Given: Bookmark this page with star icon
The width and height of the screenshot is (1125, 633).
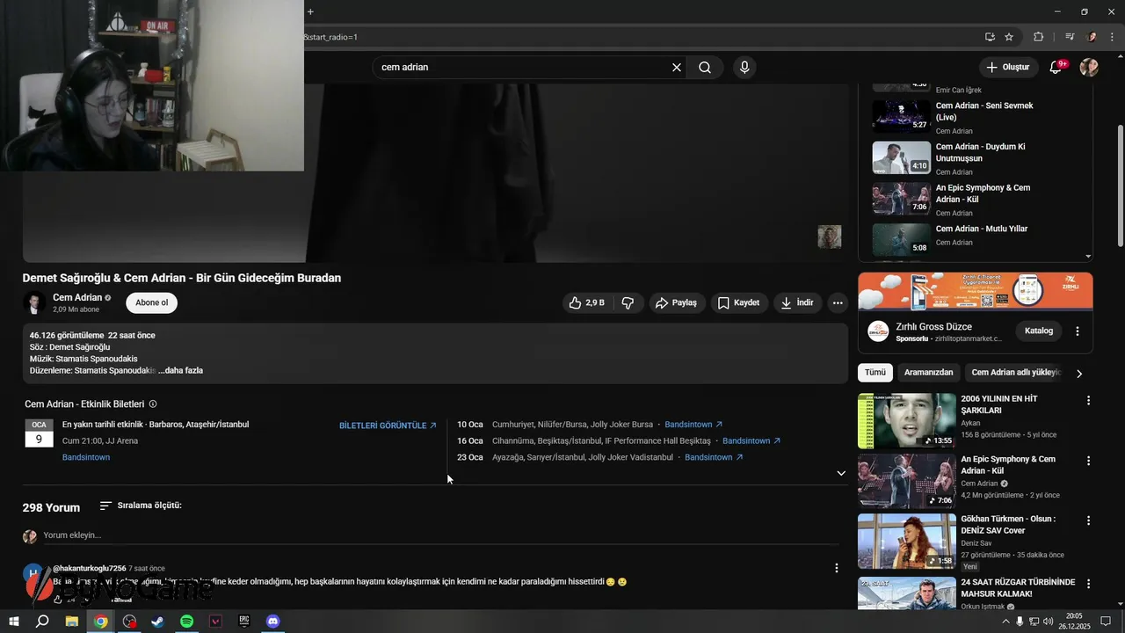Looking at the screenshot, I should point(1009,37).
